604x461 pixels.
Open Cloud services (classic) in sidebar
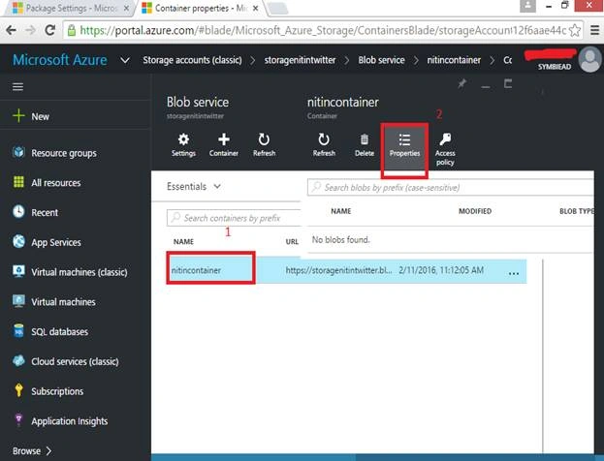click(x=66, y=361)
